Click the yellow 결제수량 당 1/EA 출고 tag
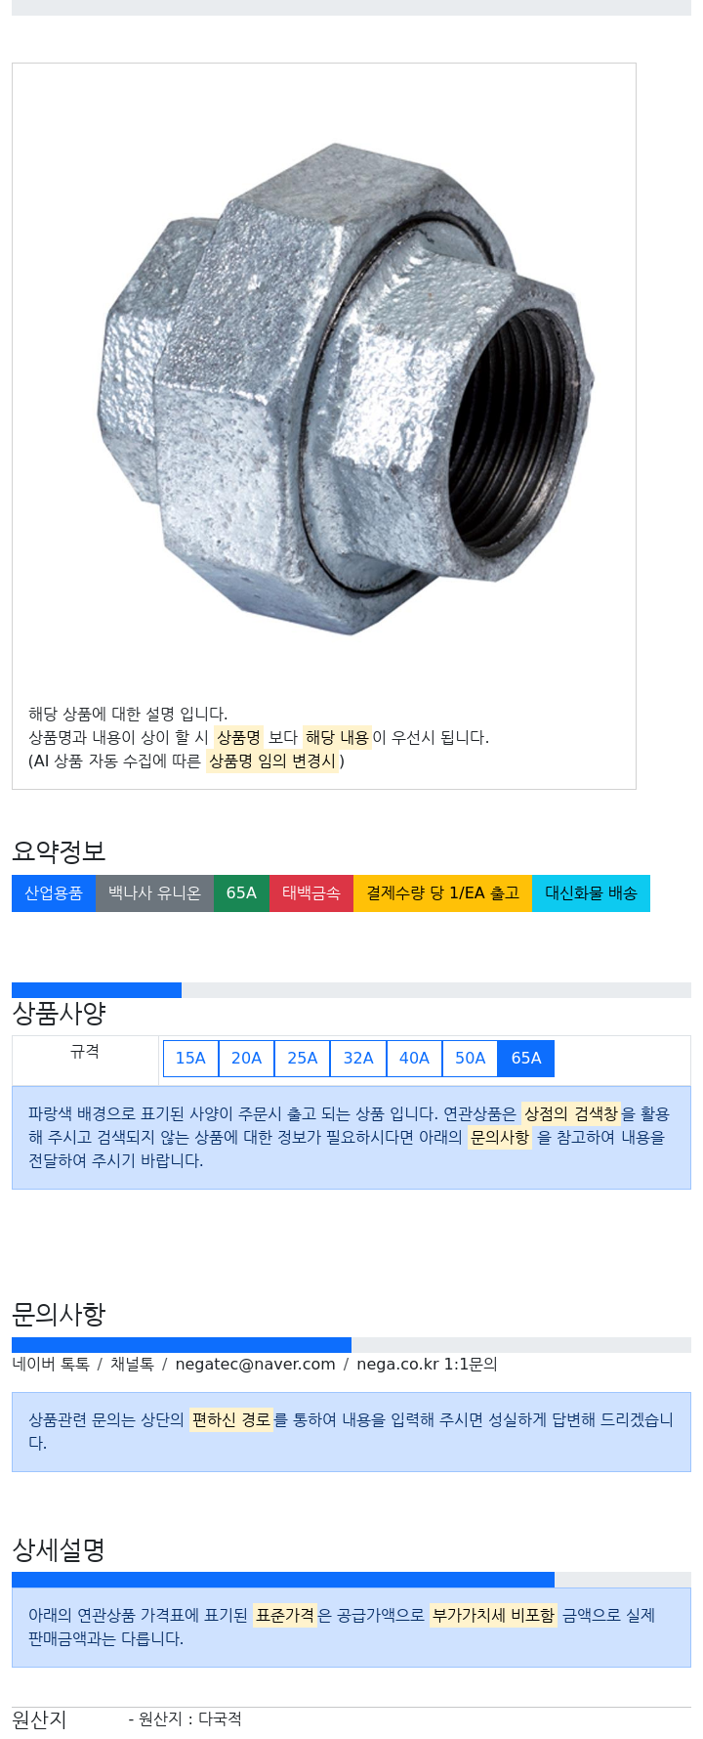This screenshot has width=703, height=1739. pos(442,893)
